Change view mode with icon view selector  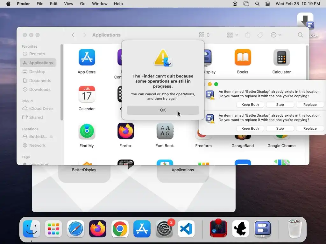click(204, 35)
